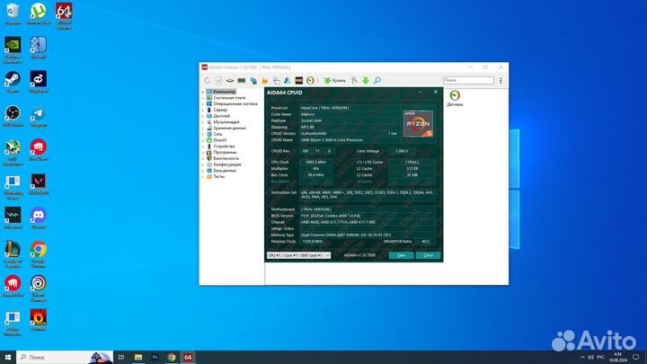647x364 pixels.
Task: Click the Save button in CPUID panel
Action: (400, 255)
